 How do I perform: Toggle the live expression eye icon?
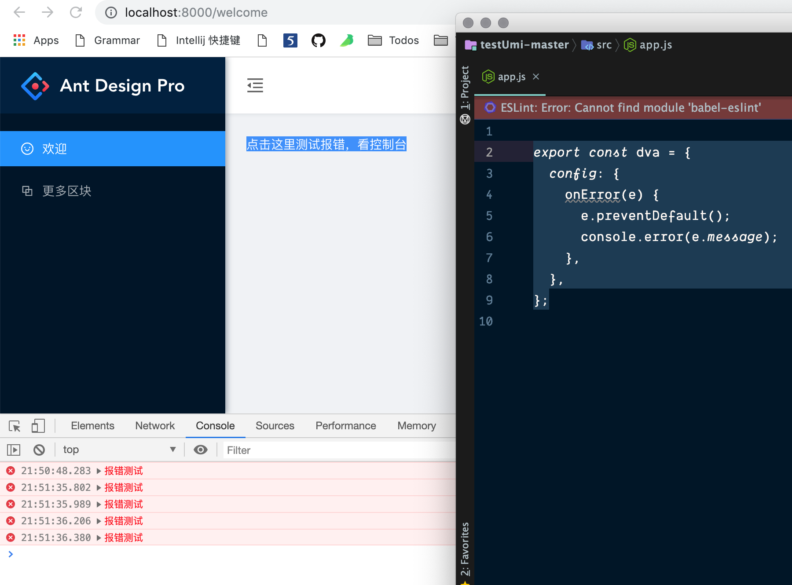pos(201,450)
